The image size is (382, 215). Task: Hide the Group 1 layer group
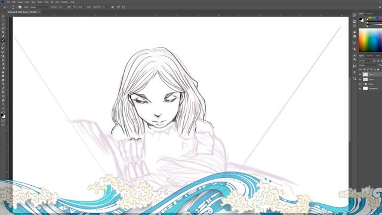pos(360,84)
